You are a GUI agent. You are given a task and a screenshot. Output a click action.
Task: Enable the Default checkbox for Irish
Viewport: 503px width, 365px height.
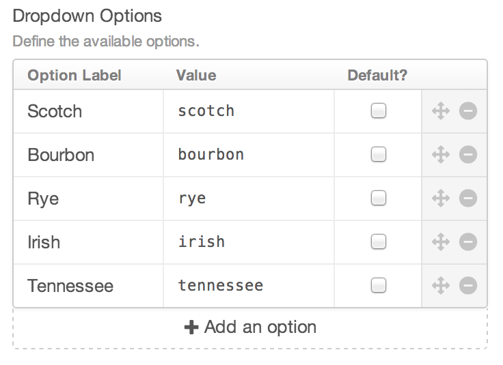pyautogui.click(x=378, y=242)
